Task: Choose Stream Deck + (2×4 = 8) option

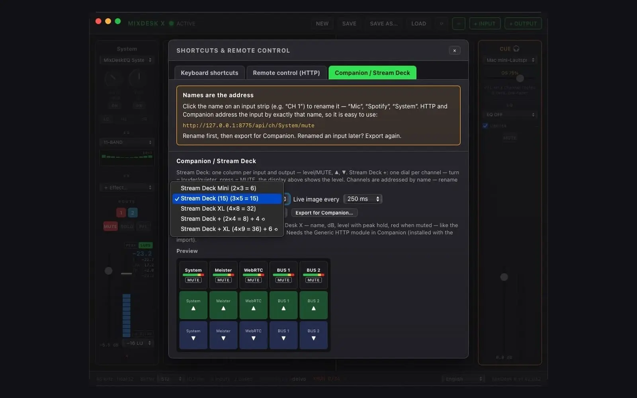Action: 227,219
